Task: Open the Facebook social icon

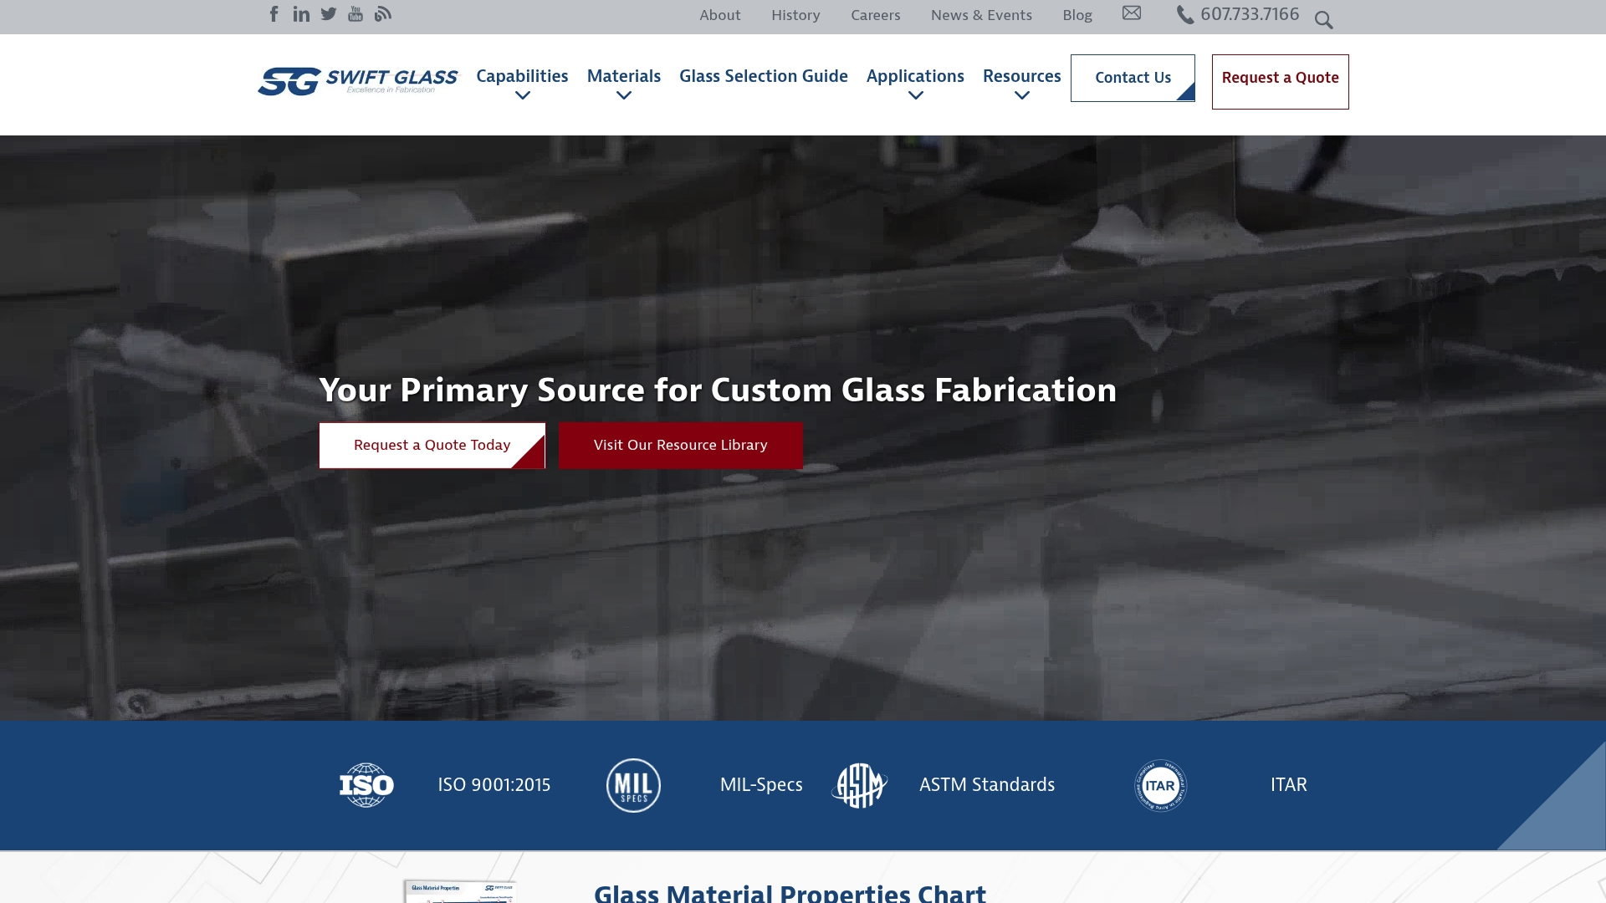Action: [274, 14]
